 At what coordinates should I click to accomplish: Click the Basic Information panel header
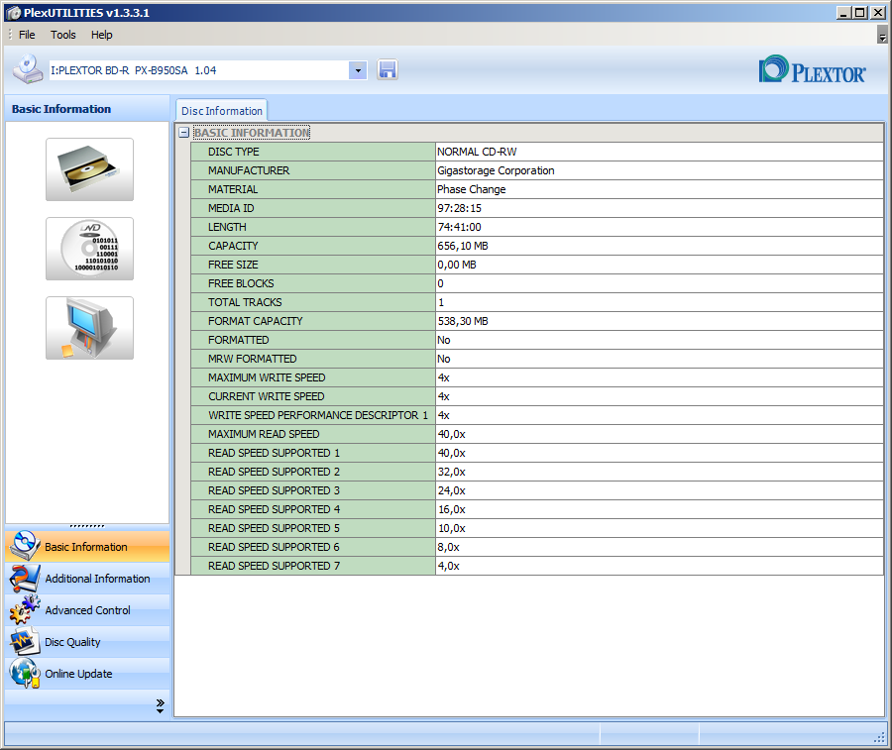tap(87, 109)
